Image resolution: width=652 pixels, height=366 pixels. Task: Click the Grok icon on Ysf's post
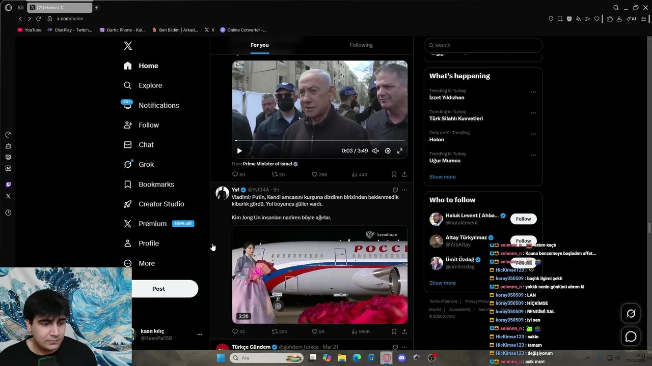point(395,190)
